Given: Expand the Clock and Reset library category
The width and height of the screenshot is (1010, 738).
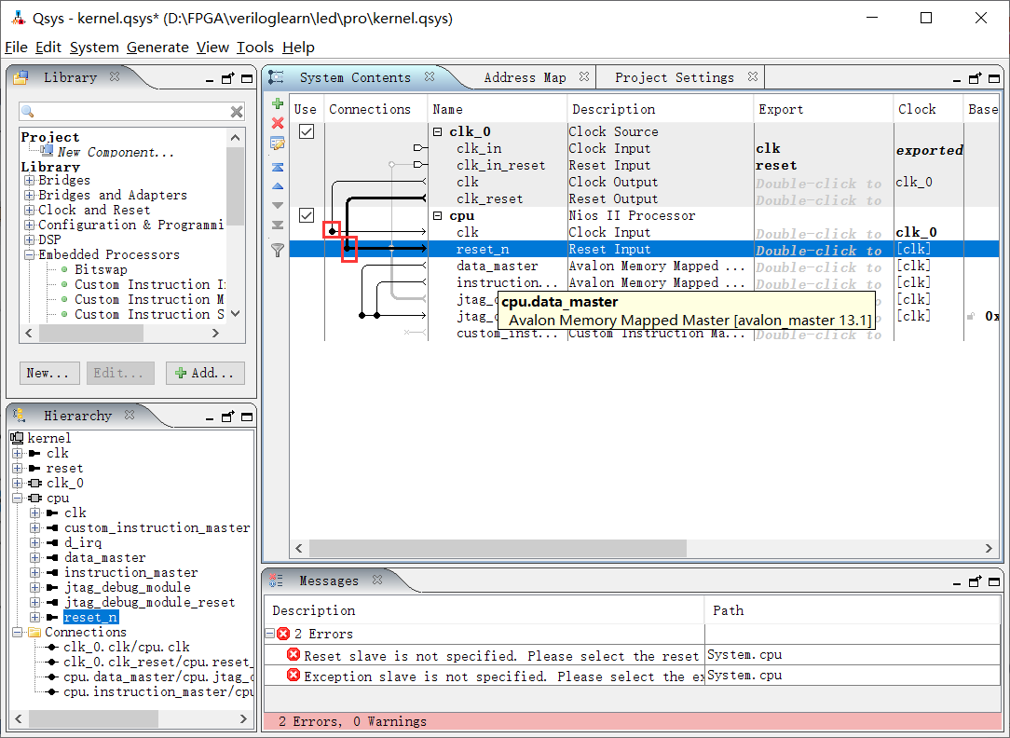Looking at the screenshot, I should [29, 210].
